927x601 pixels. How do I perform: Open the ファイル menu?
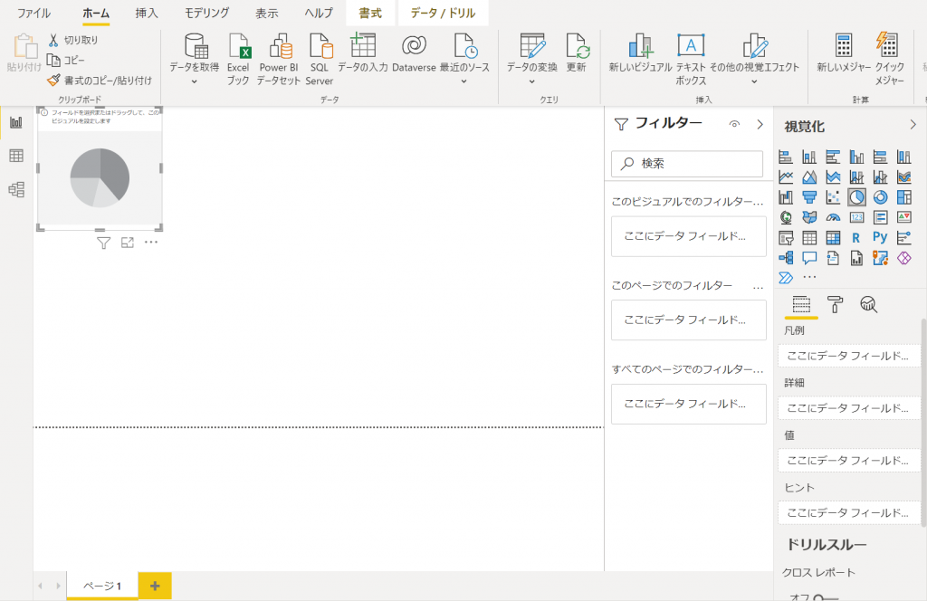pyautogui.click(x=33, y=13)
